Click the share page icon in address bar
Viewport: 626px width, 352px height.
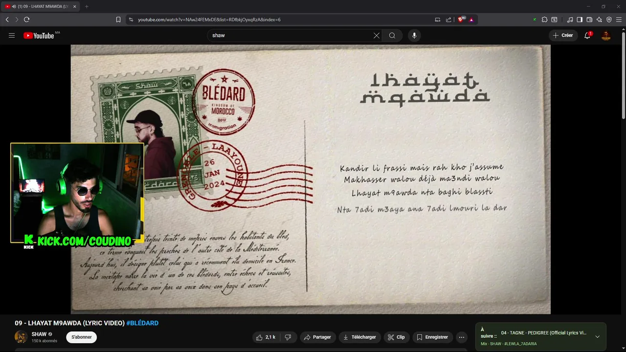(x=448, y=20)
